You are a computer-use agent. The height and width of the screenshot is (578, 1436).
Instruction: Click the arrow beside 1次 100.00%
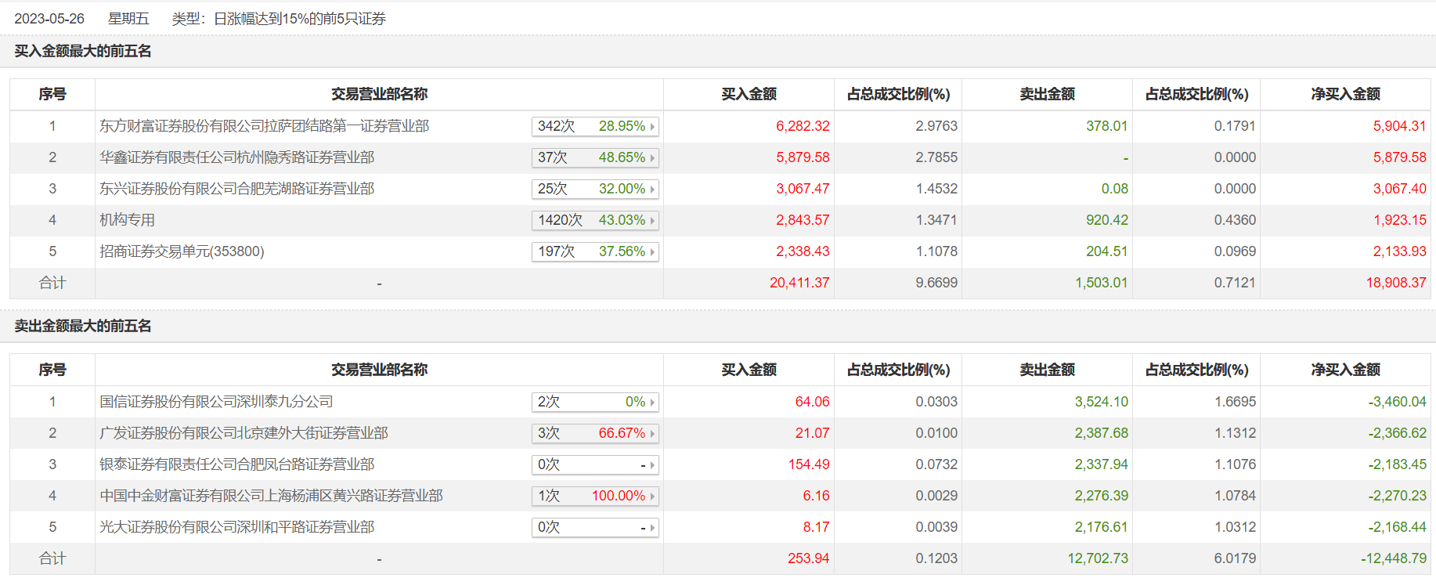click(651, 496)
